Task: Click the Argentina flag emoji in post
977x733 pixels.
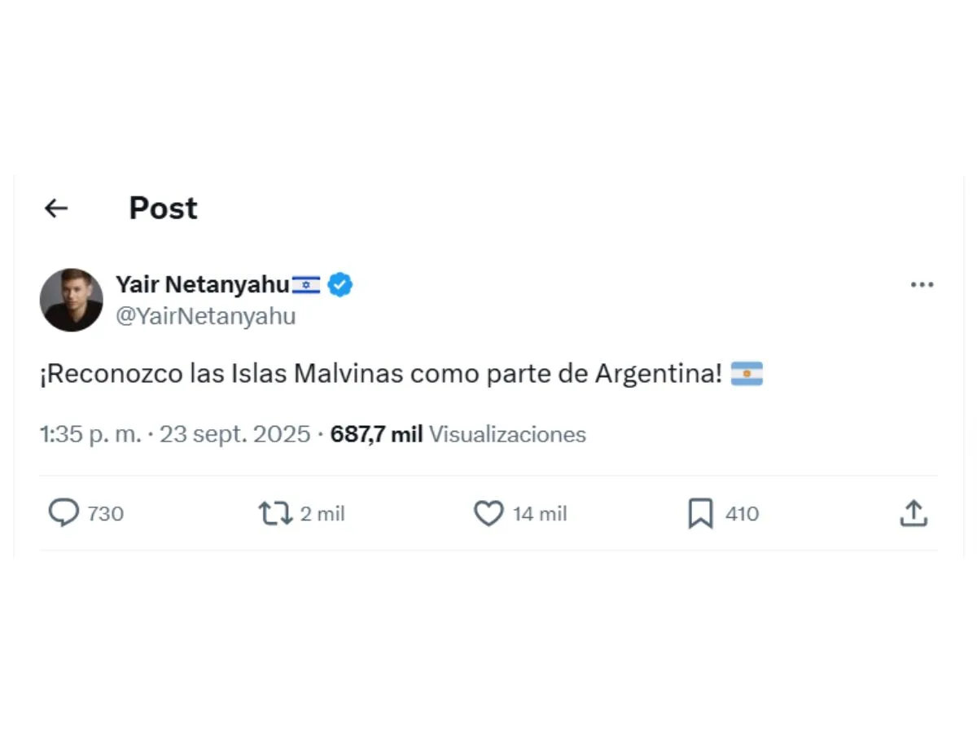Action: tap(747, 374)
